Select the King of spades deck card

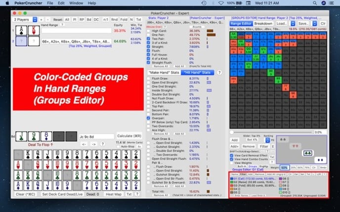pyautogui.click(x=28, y=155)
